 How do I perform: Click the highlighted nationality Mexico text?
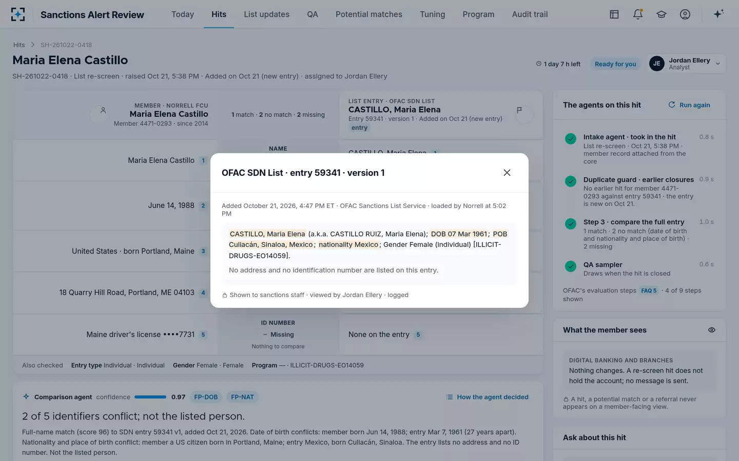pyautogui.click(x=348, y=244)
